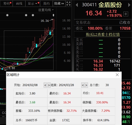Image resolution: width=132 pixels, height=125 pixels.
Task: Click the third snowflake event marker
Action: pyautogui.click(x=33, y=15)
